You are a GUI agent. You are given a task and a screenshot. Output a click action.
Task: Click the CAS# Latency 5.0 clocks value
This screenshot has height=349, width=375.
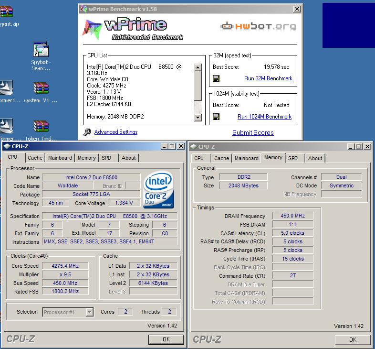[x=293, y=233]
